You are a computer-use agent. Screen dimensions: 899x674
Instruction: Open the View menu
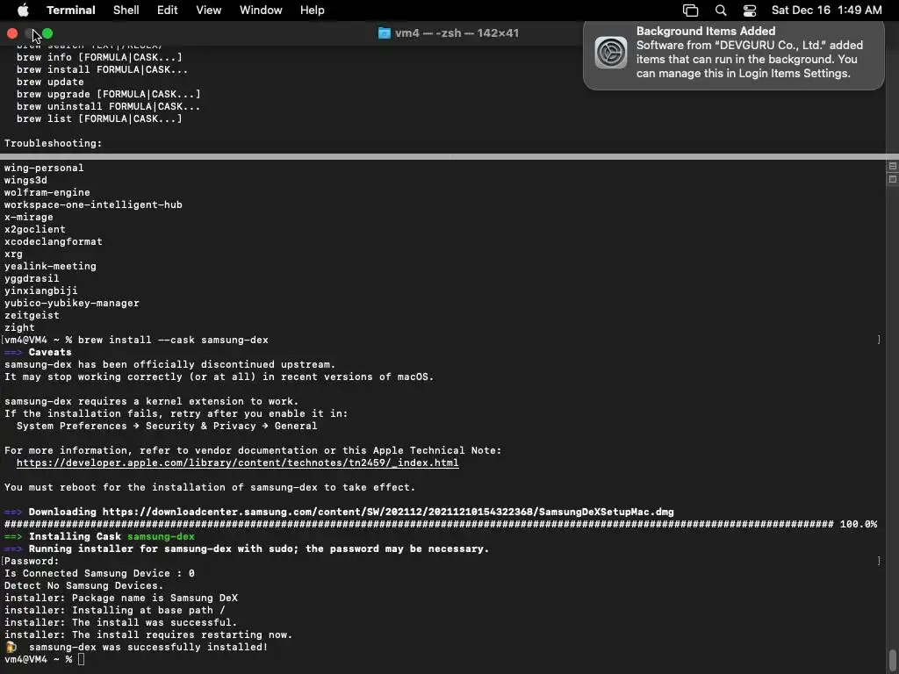(208, 10)
